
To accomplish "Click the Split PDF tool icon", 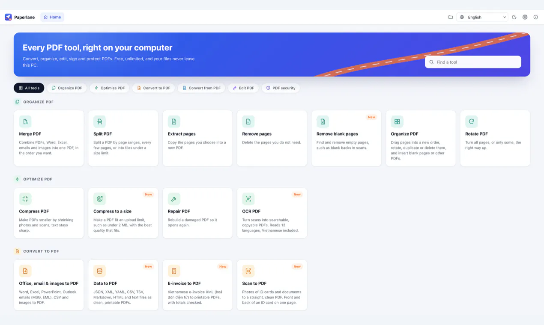I will (x=100, y=121).
